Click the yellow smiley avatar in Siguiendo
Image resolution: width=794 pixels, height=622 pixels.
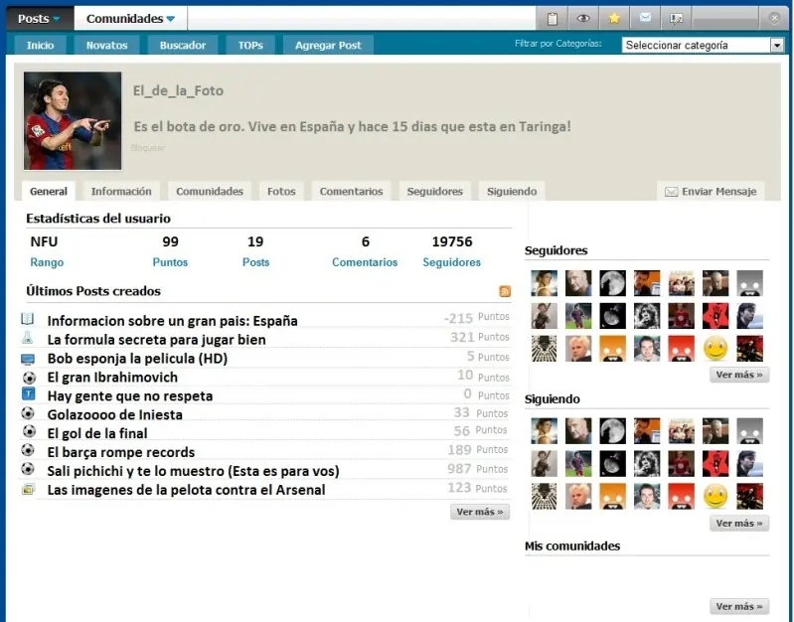[715, 497]
